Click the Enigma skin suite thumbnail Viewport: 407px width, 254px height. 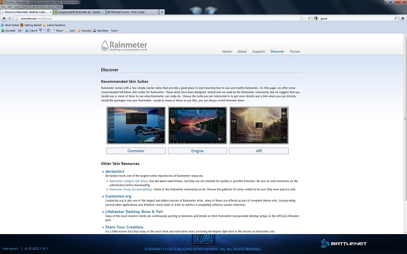198,125
